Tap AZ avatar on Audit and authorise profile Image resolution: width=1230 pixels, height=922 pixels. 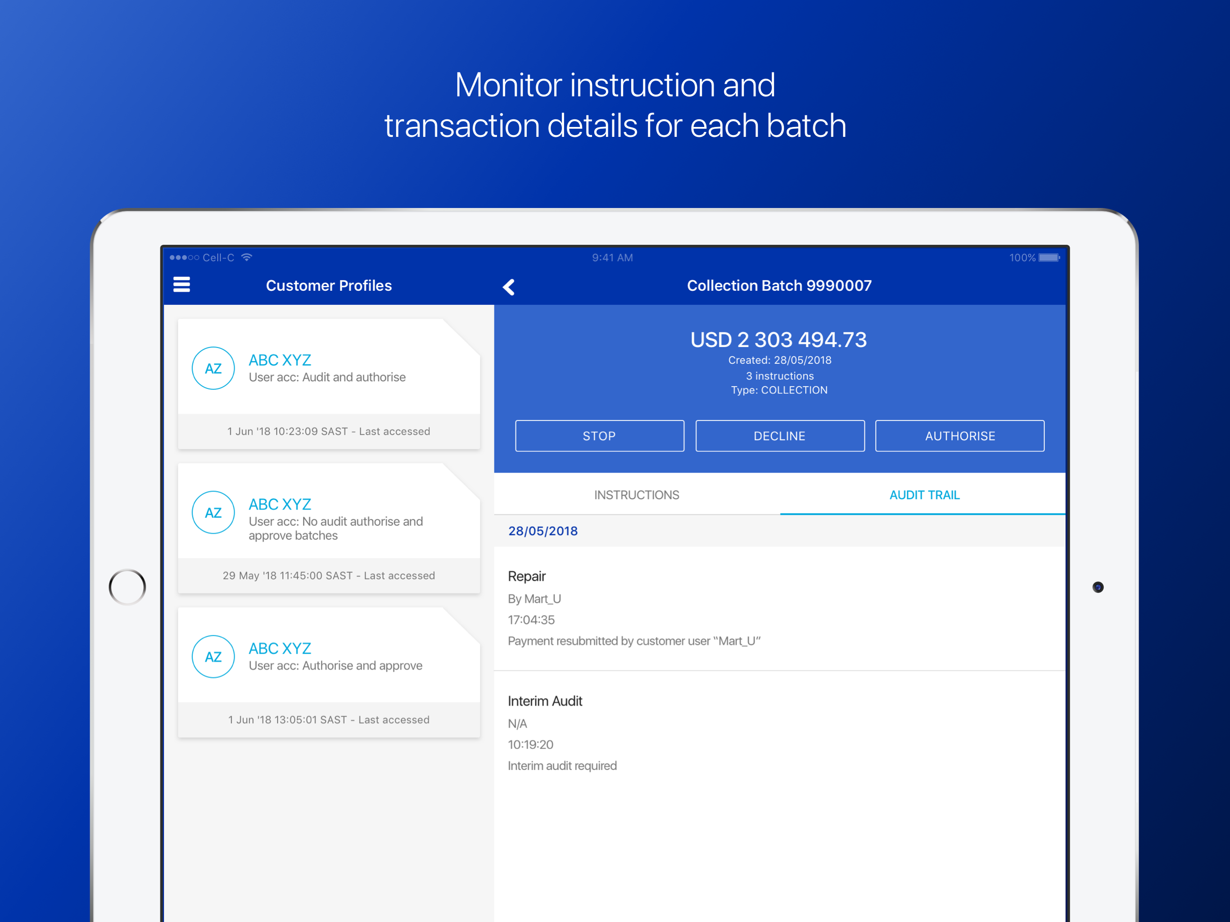click(x=213, y=368)
